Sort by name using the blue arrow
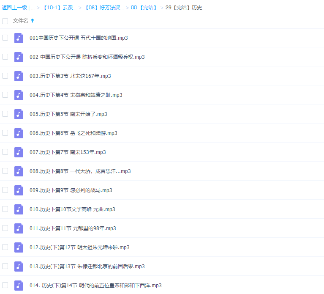Image resolution: width=324 pixels, height=294 pixels. (x=33, y=21)
